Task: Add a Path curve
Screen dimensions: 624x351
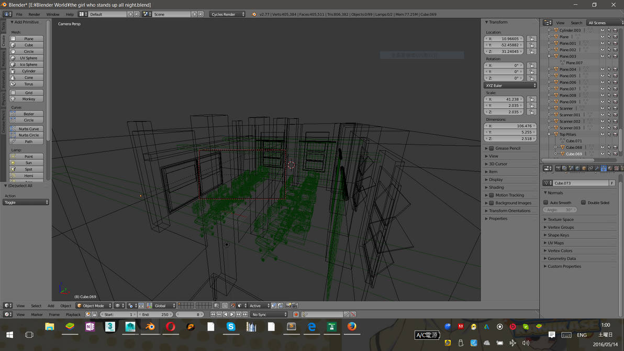Action: pyautogui.click(x=26, y=142)
